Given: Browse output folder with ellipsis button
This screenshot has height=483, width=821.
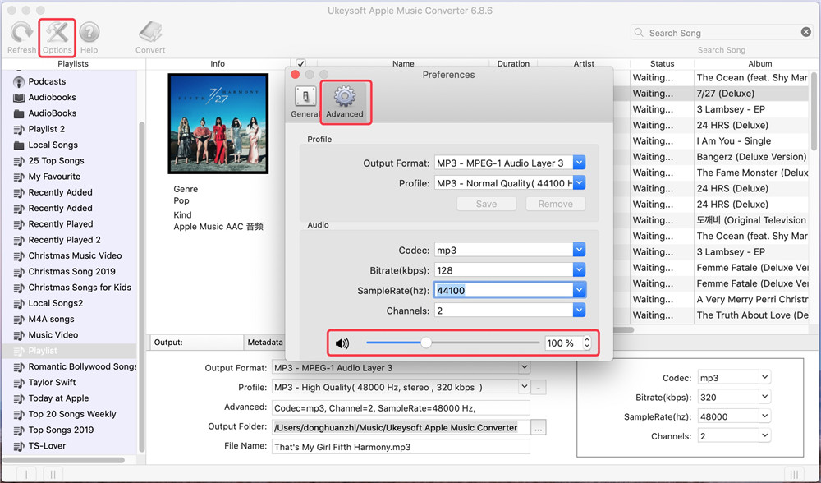Looking at the screenshot, I should (539, 427).
